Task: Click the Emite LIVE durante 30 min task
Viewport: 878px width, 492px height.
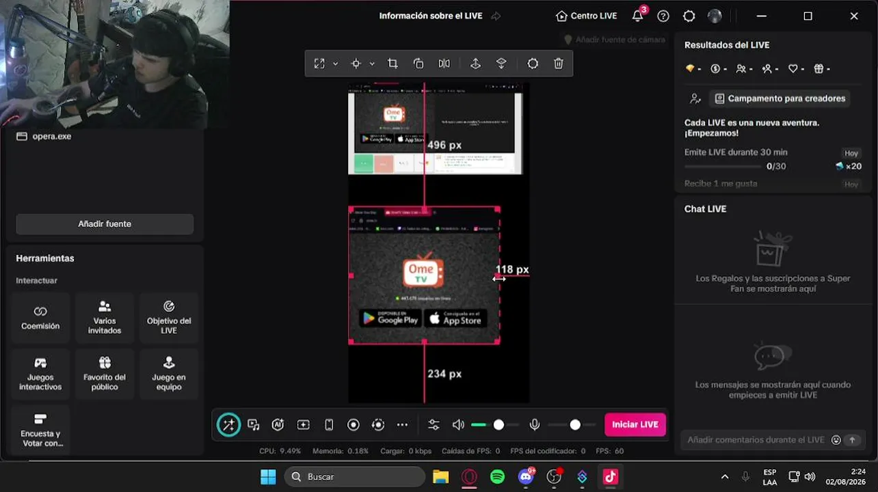Action: pyautogui.click(x=773, y=159)
